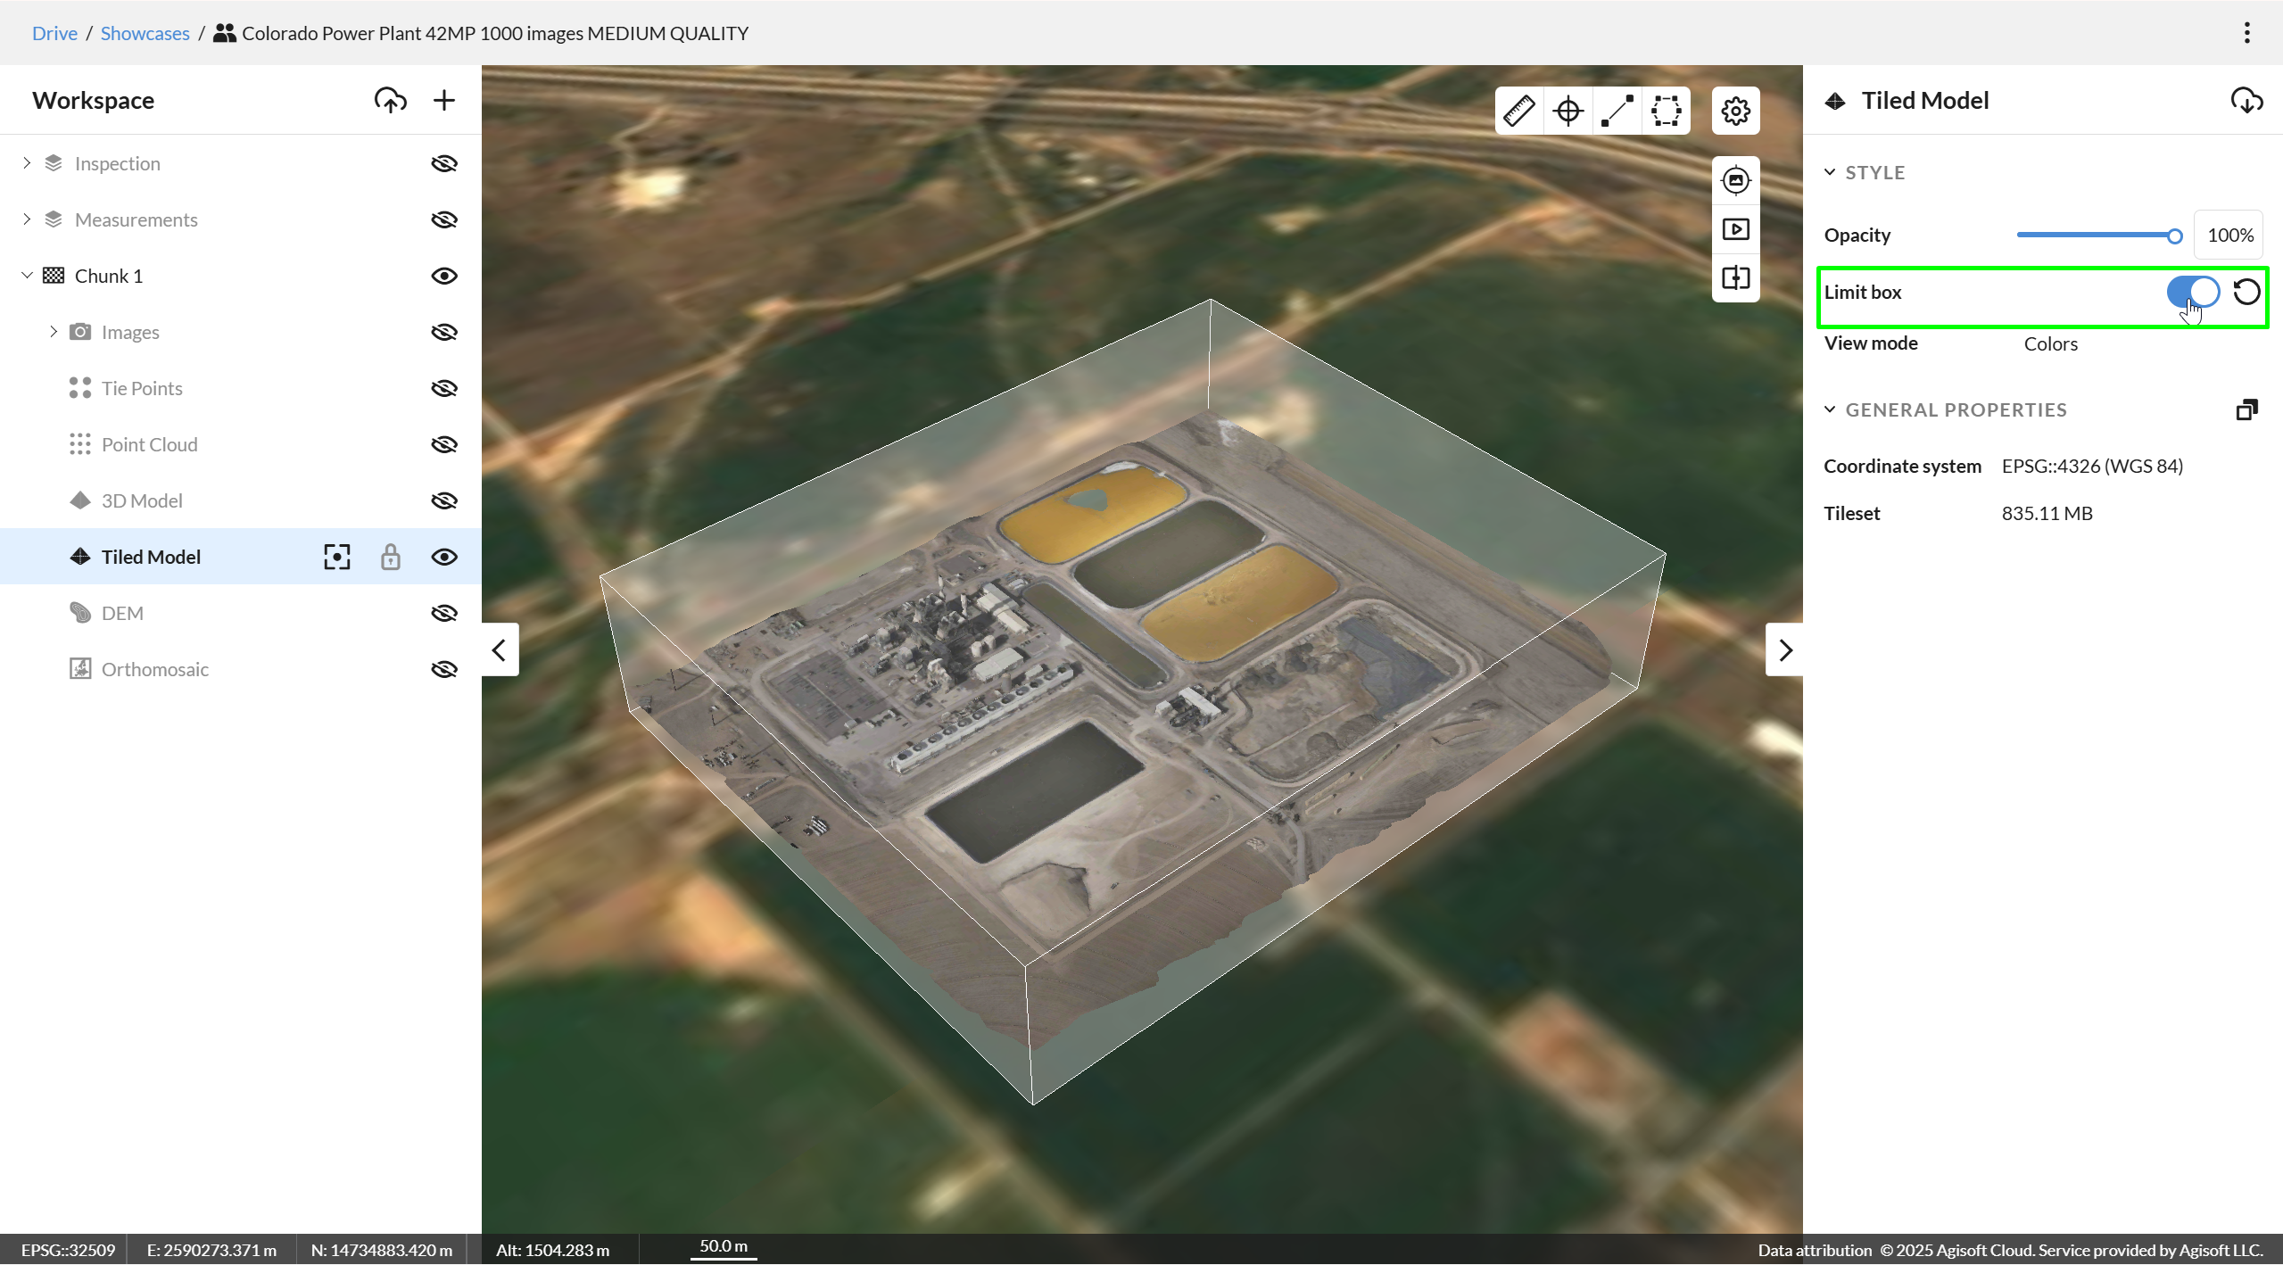Open the three-dot options menu

(2246, 33)
